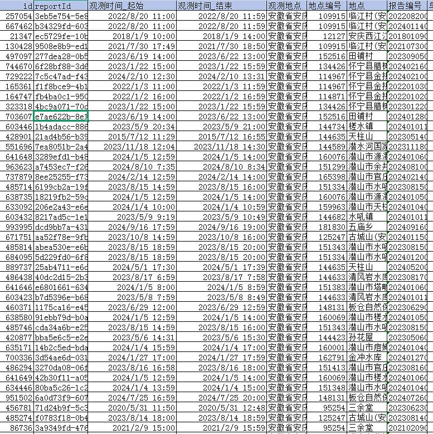Select start time 2015/7/12 11:29
The width and height of the screenshot is (433, 434).
132,137
